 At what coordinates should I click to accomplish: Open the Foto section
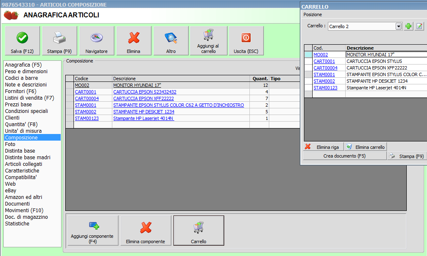click(x=10, y=144)
